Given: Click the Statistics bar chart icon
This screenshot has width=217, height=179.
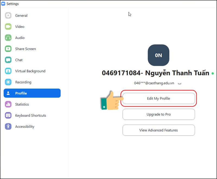Looking at the screenshot, I should tap(8, 105).
